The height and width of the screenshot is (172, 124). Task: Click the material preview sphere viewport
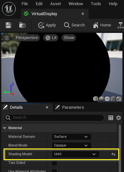[x=62, y=67]
